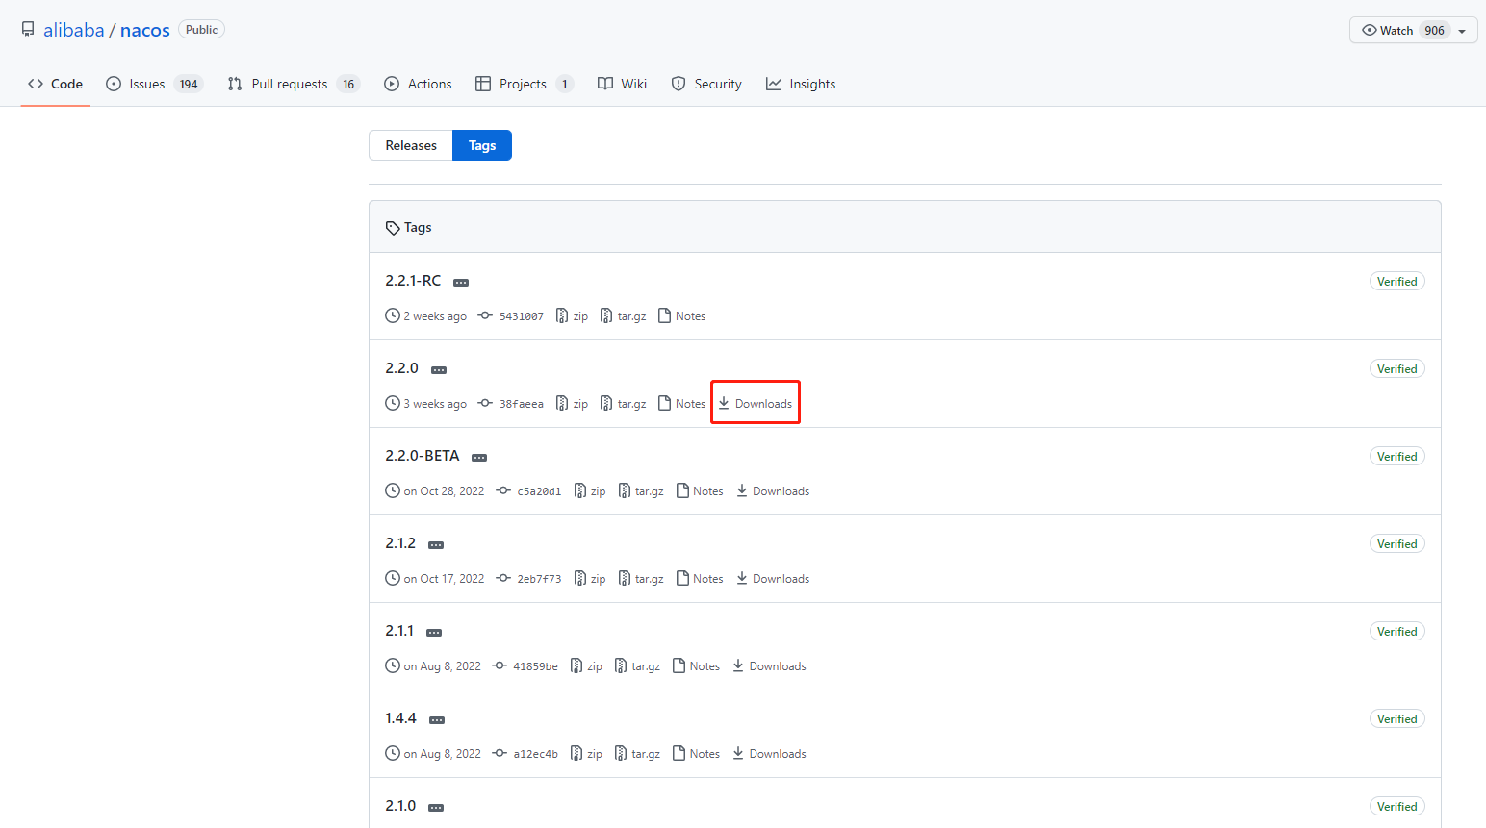View Notes for 2.1.2

click(700, 579)
